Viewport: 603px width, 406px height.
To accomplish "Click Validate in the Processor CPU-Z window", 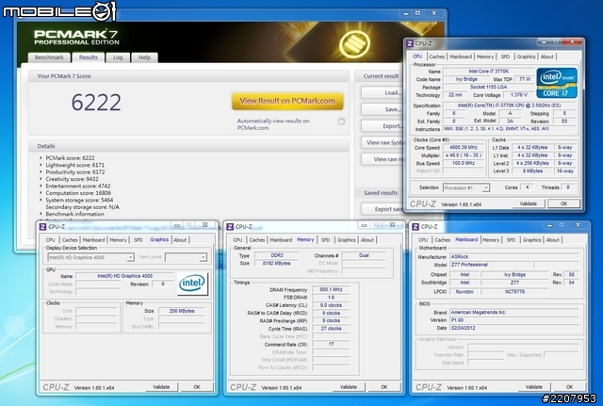I will click(529, 203).
